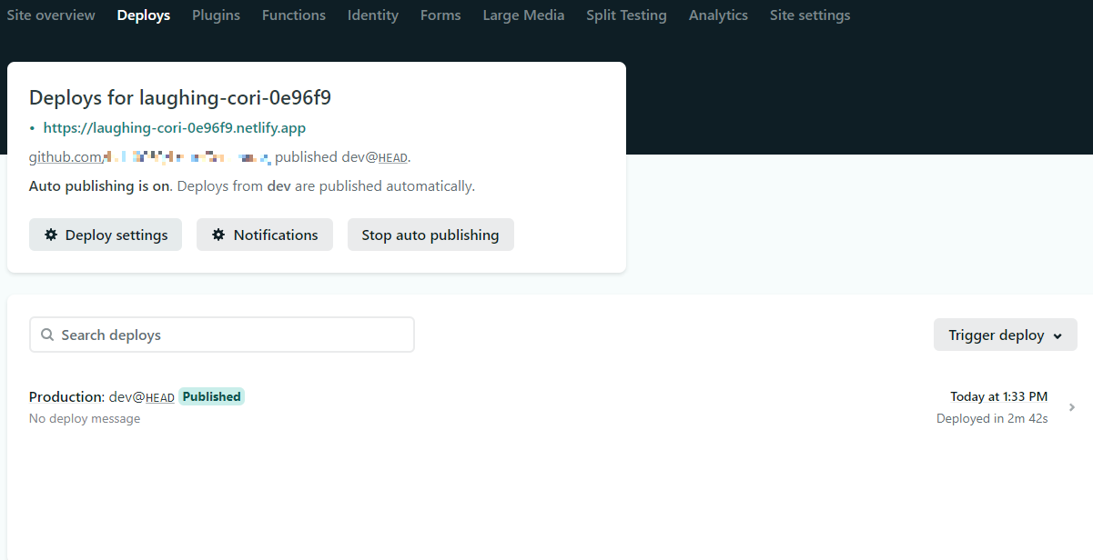Click the 'Deploys for laughing-cori-0e96f9' heading
Viewport: 1093px width, 560px height.
pyautogui.click(x=180, y=98)
